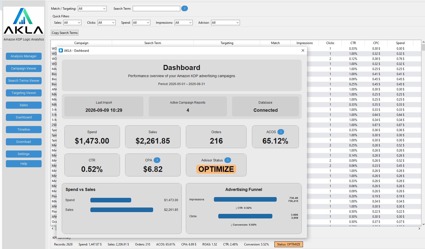Screen dimensions: 425x249
Task: Click the Impressions funnel bar
Action: [245, 199]
